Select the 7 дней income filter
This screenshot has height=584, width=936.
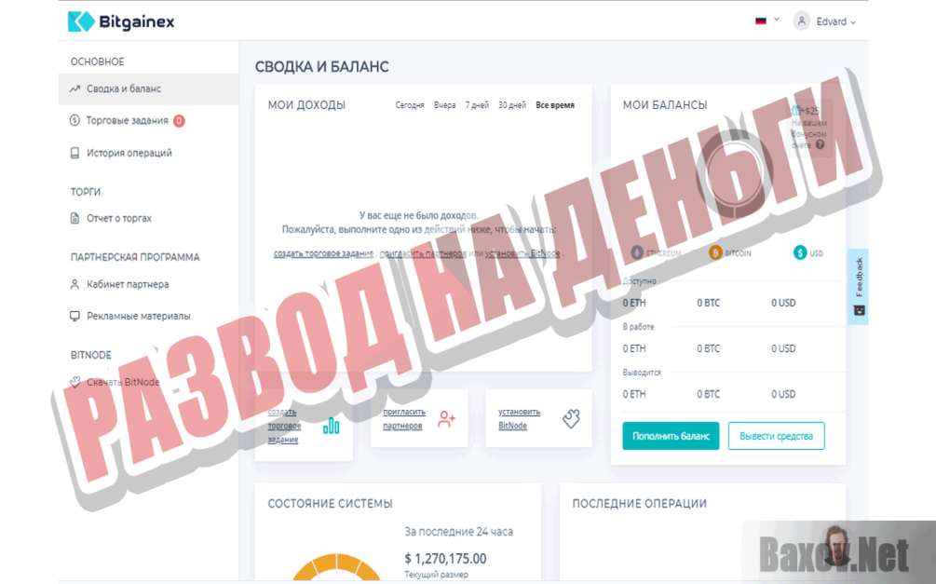point(477,105)
